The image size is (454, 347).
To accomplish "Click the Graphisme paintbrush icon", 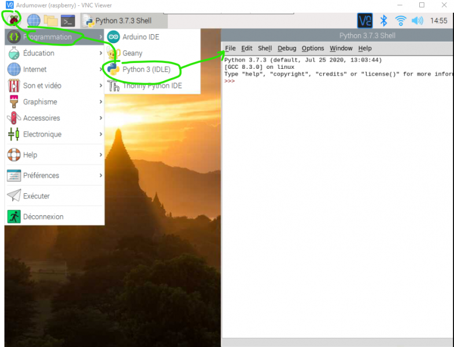I will [14, 102].
